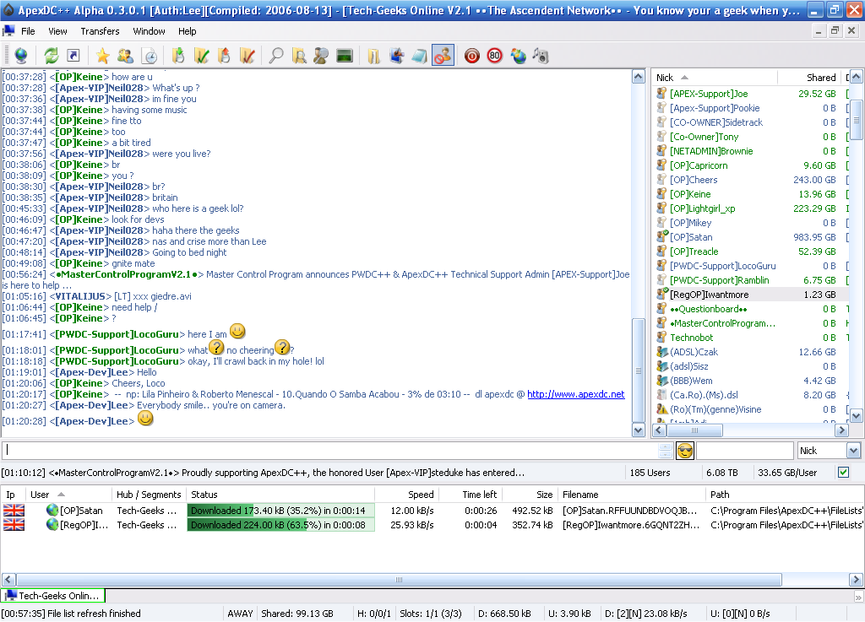This screenshot has height=622, width=865.
Task: Open the Search Spy icon
Action: (x=321, y=56)
